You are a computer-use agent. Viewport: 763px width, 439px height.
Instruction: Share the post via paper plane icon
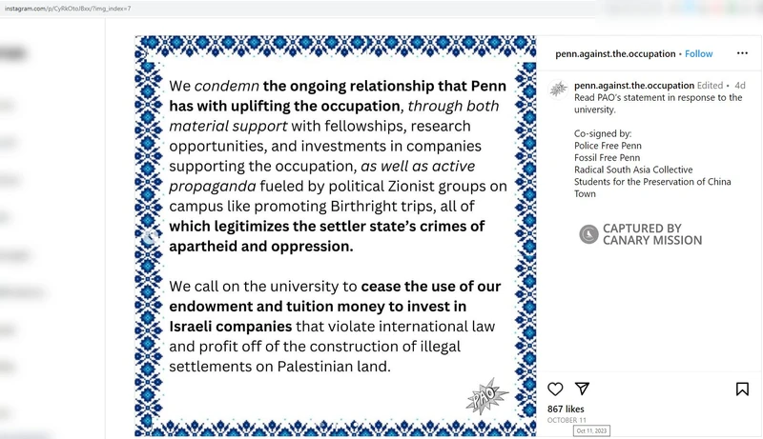(x=582, y=389)
